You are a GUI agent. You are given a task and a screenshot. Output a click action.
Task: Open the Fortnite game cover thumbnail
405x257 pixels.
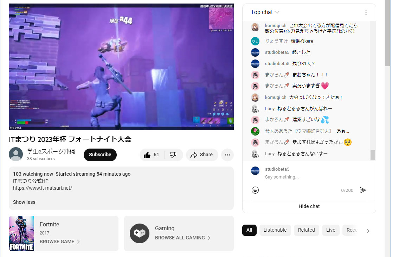[x=21, y=233]
